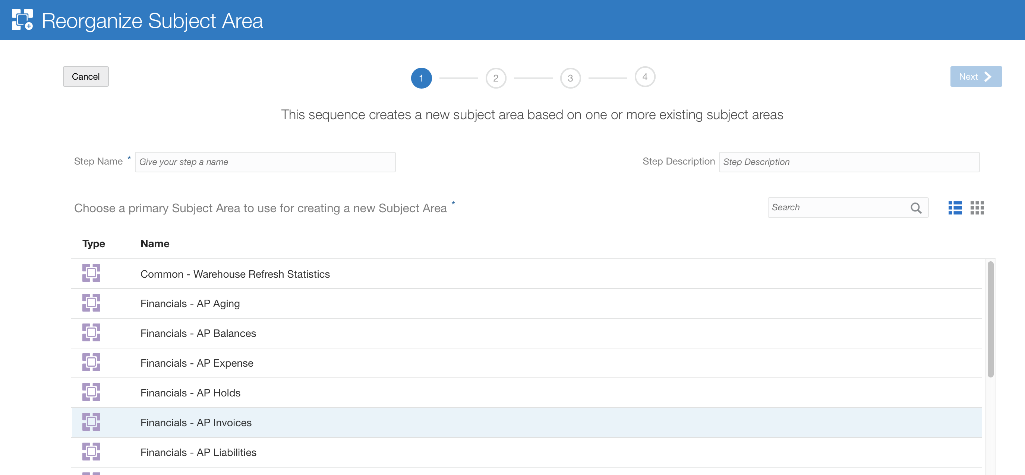1025x475 pixels.
Task: Switch to list view layout
Action: point(955,207)
